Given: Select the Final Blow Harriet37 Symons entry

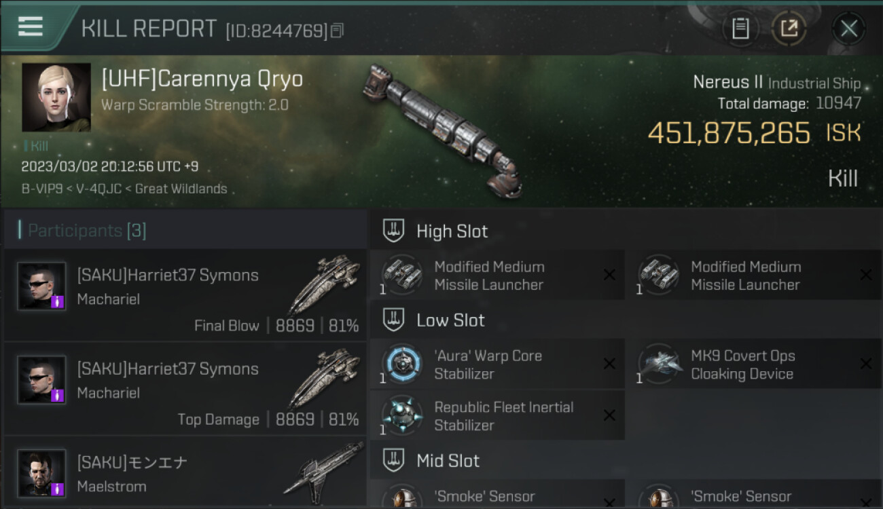Looking at the screenshot, I should (185, 295).
